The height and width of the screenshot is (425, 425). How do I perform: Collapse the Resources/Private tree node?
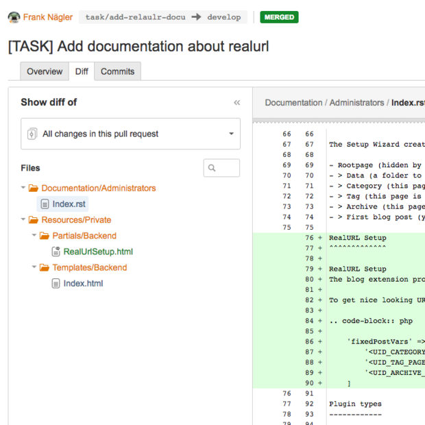click(x=24, y=220)
